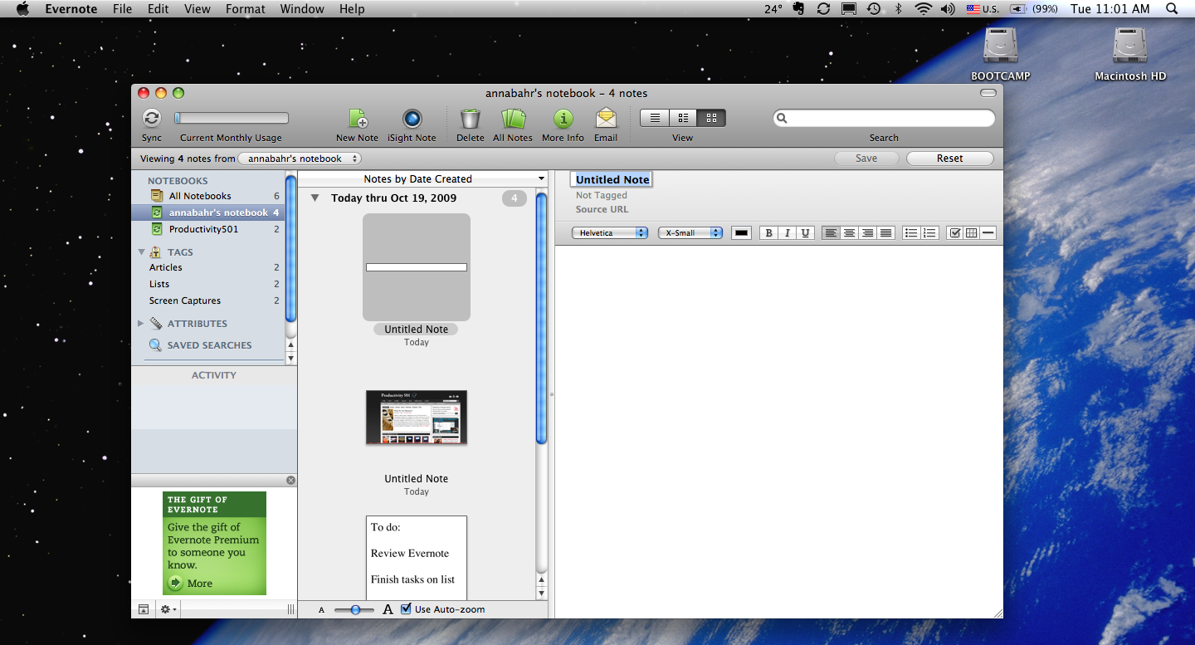1195x645 pixels.
Task: Click the Not Tagged label to add tags
Action: tap(602, 196)
